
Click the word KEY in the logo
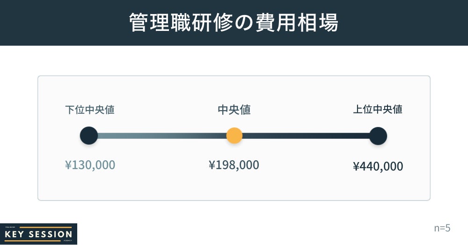pos(15,234)
